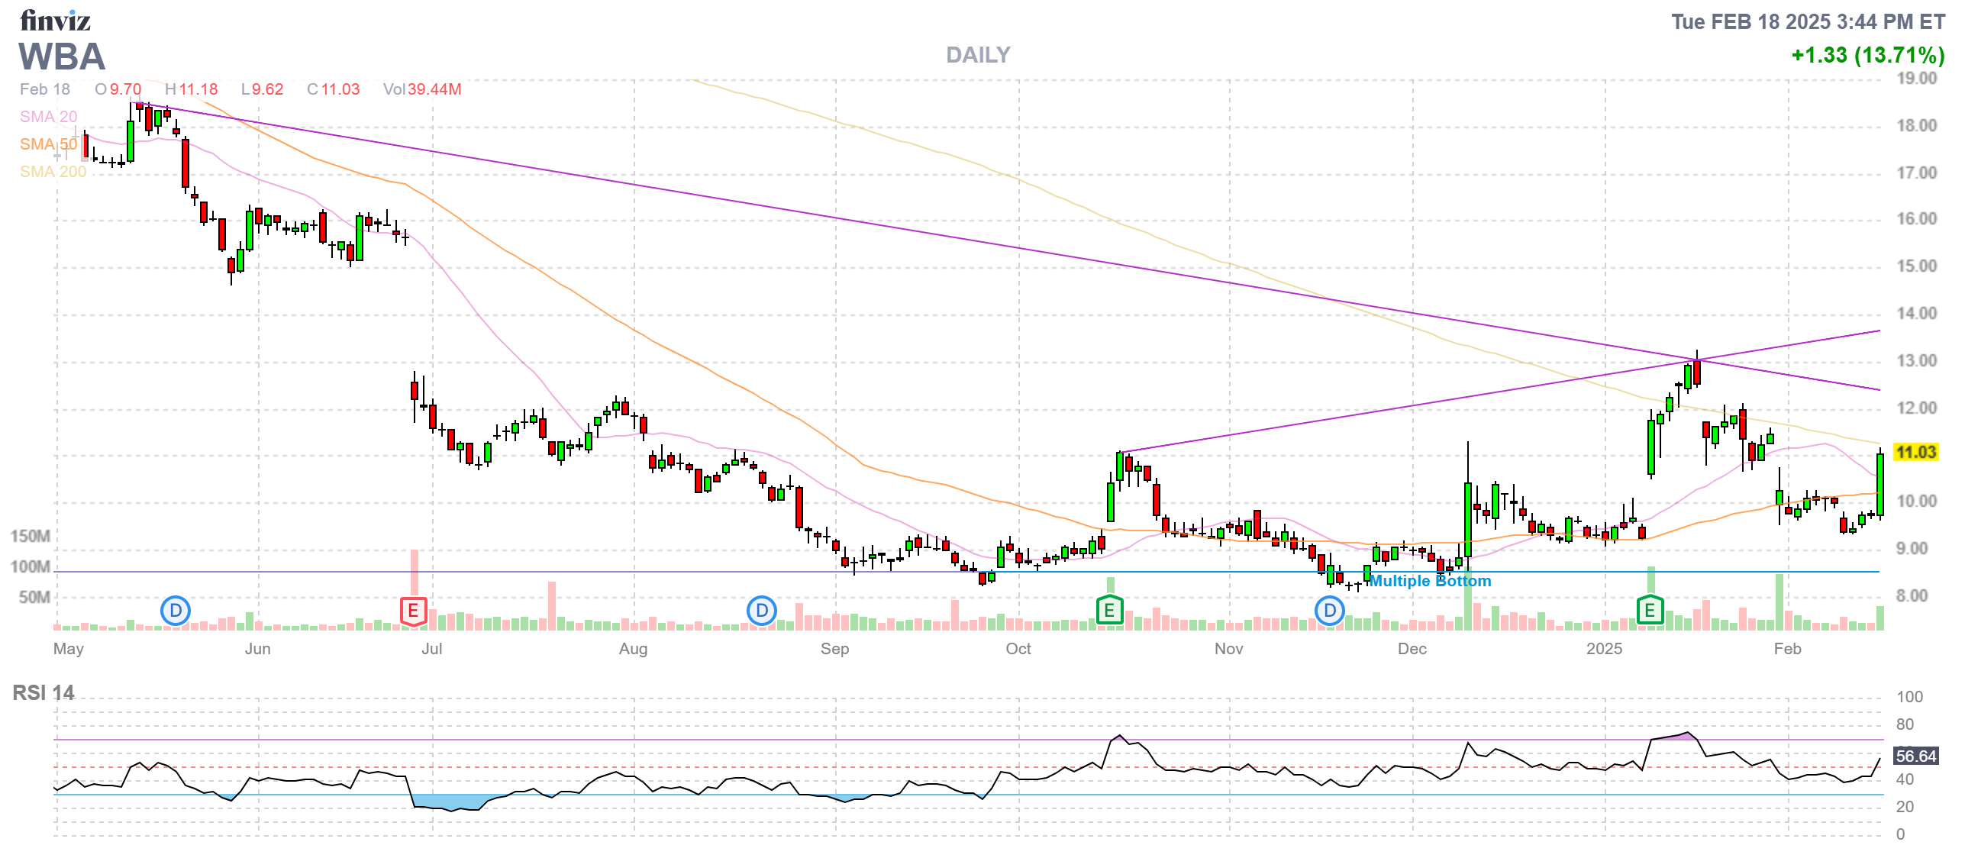
Task: Click the dividend D marker in late May
Action: click(x=176, y=611)
